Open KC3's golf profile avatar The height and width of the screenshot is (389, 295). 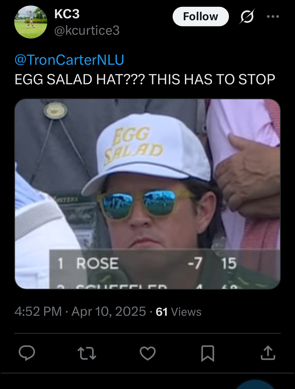point(31,22)
